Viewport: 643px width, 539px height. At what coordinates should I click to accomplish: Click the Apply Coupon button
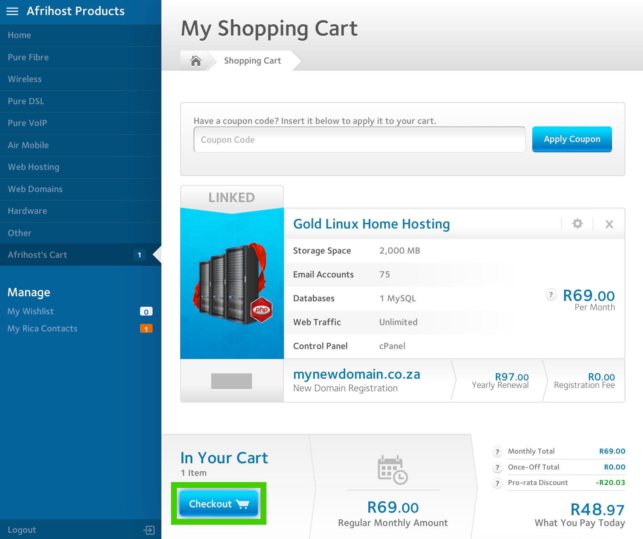tap(572, 139)
